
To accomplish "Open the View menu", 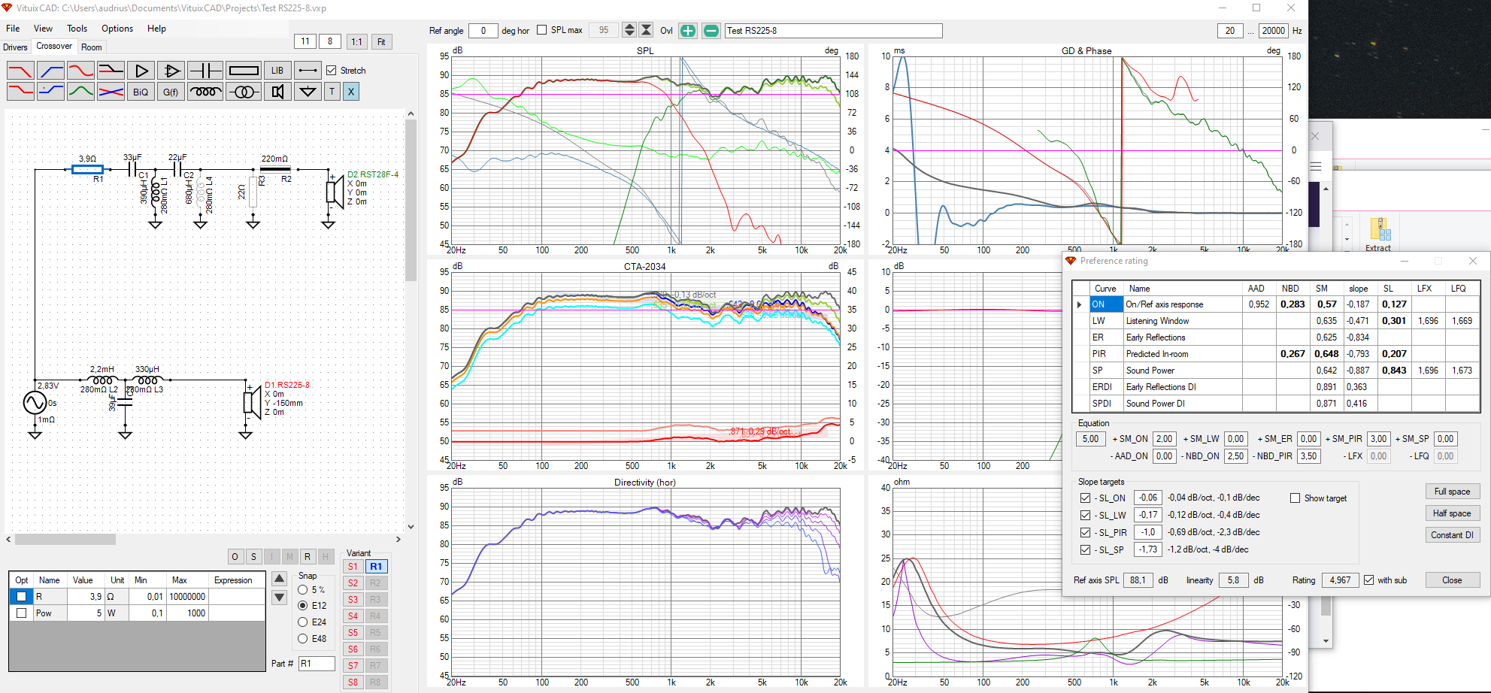I will coord(43,29).
